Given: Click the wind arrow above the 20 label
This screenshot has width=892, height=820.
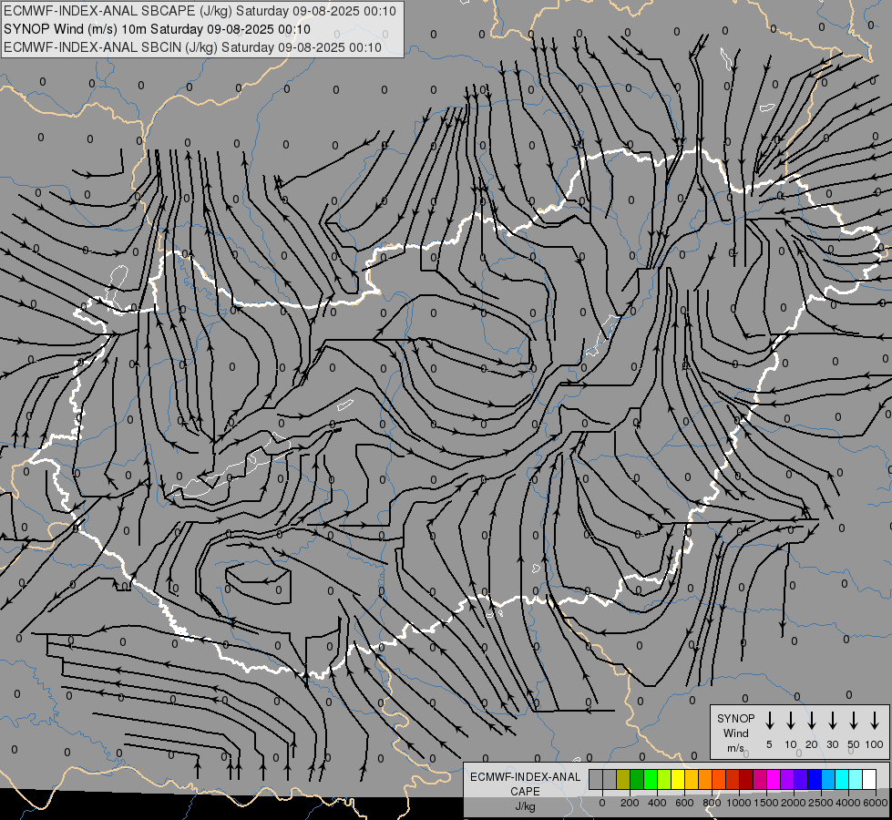Looking at the screenshot, I should (x=812, y=721).
